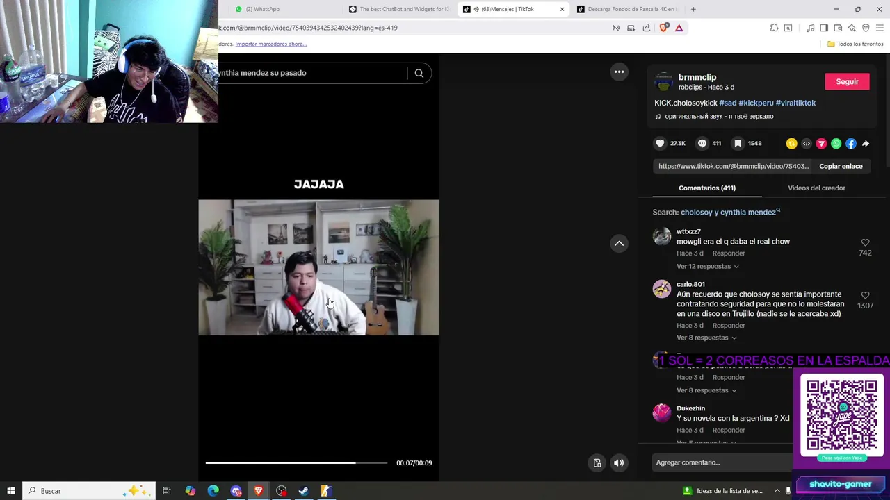
Task: Open Brave Wallet icon
Action: click(x=838, y=28)
